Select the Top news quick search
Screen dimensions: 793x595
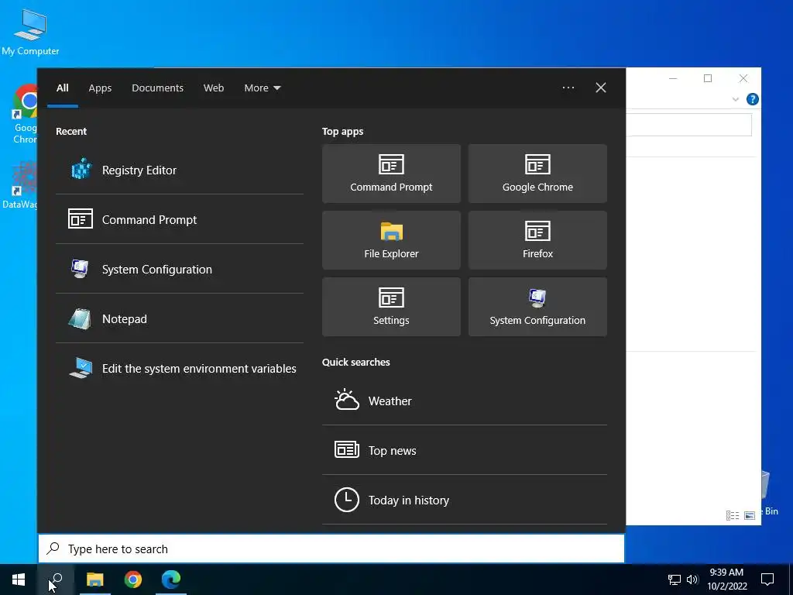[x=465, y=450]
